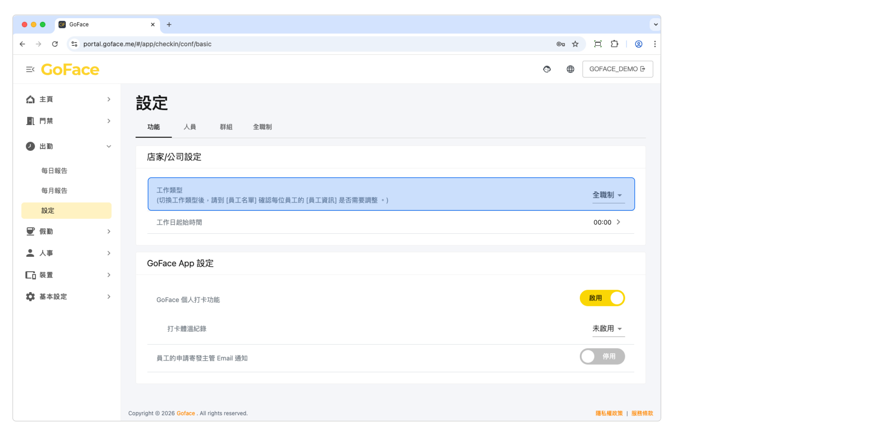
Task: Enable the 主管 Email 通知 toggle
Action: click(x=602, y=356)
